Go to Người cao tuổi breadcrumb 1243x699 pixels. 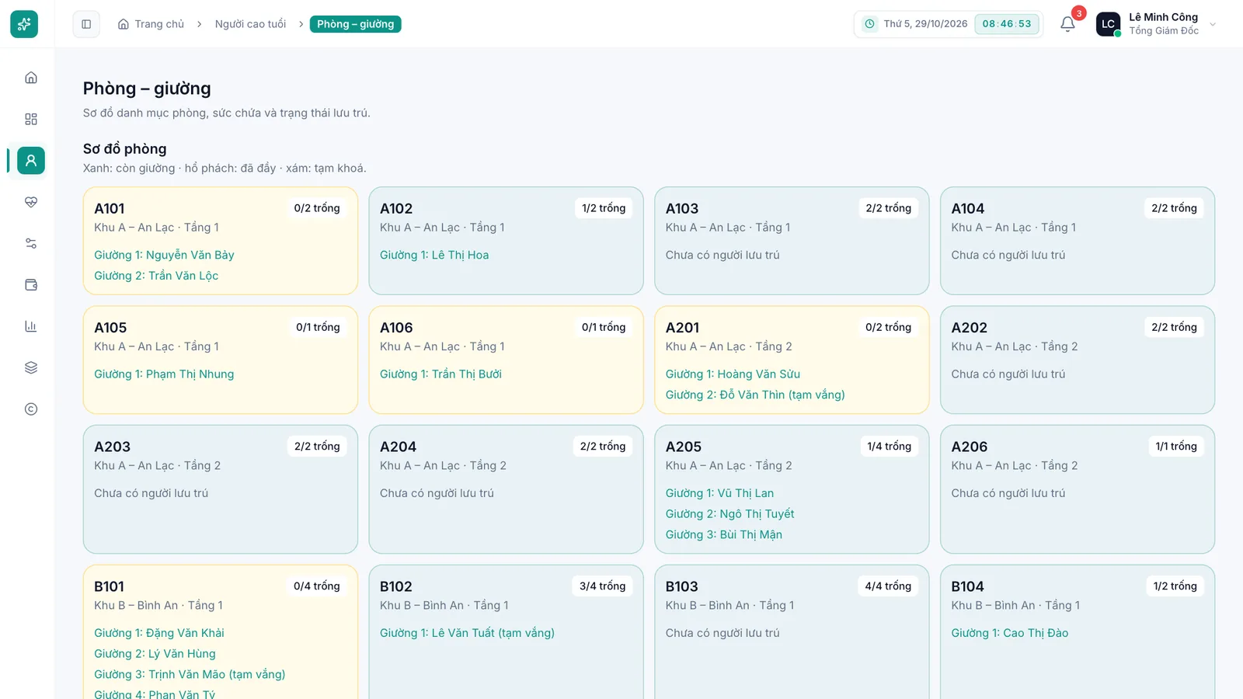tap(250, 24)
